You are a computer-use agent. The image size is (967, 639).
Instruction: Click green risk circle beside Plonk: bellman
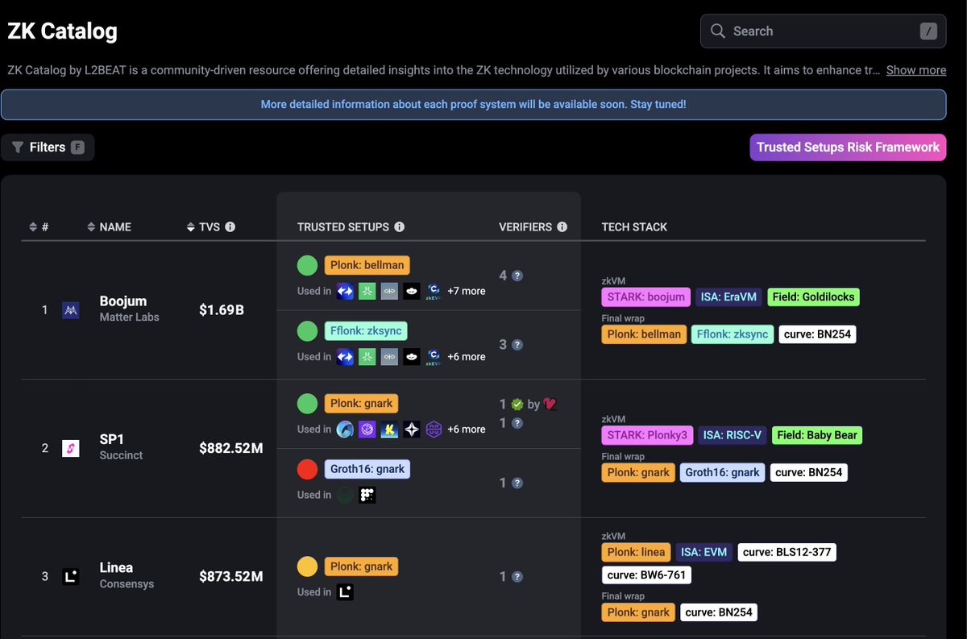click(307, 265)
